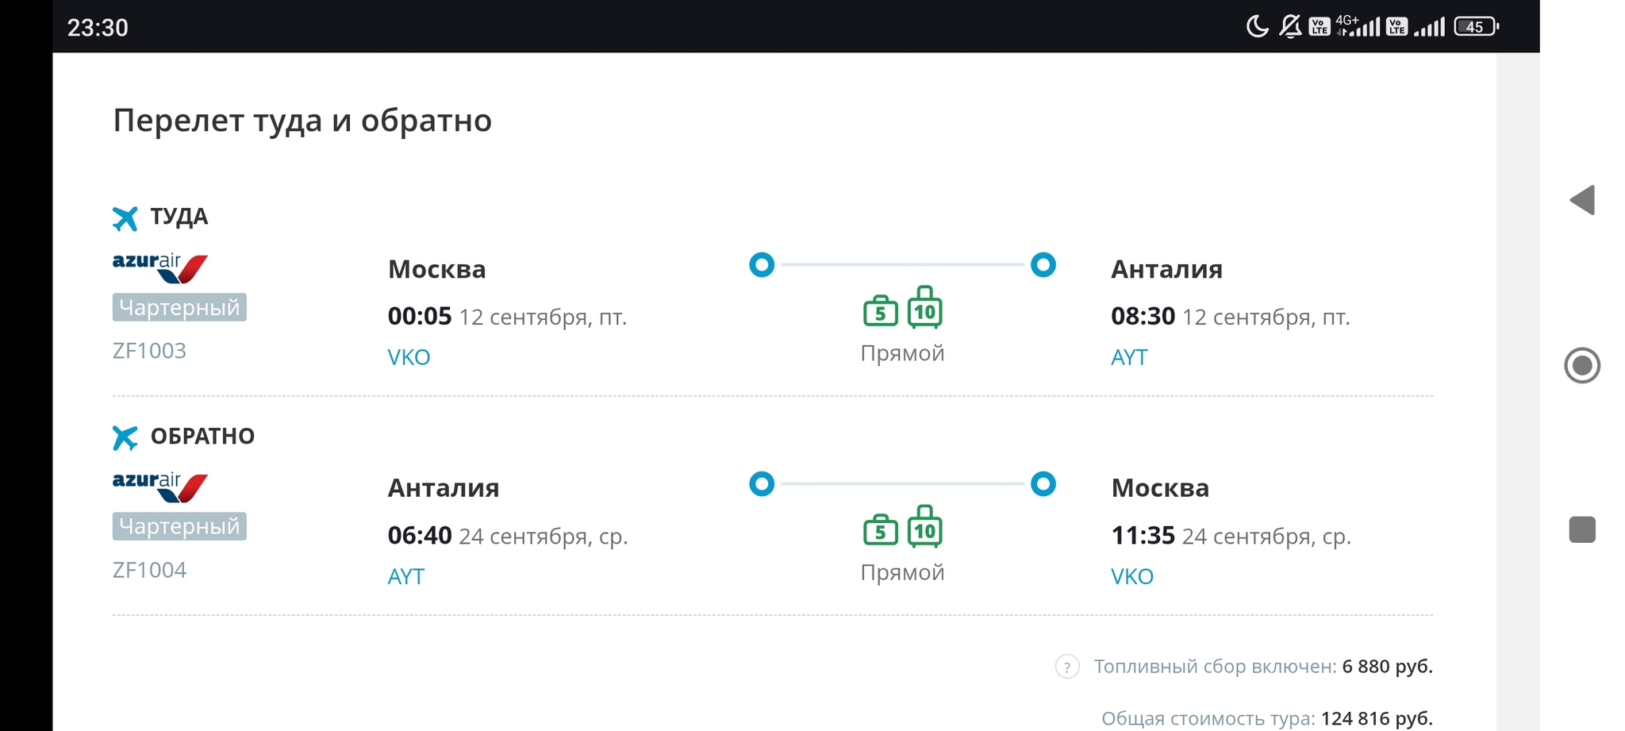Screen dimensions: 1625x731
Task: Tap the fuel surcharge question mark icon
Action: pyautogui.click(x=1066, y=667)
